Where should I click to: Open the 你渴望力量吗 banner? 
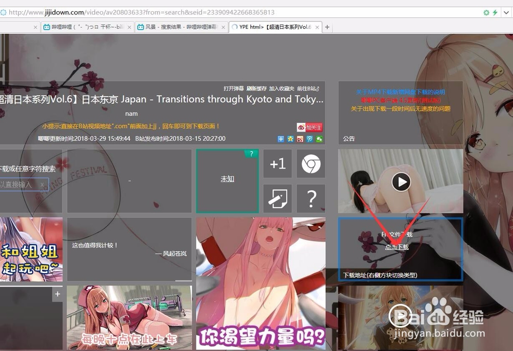[261, 284]
